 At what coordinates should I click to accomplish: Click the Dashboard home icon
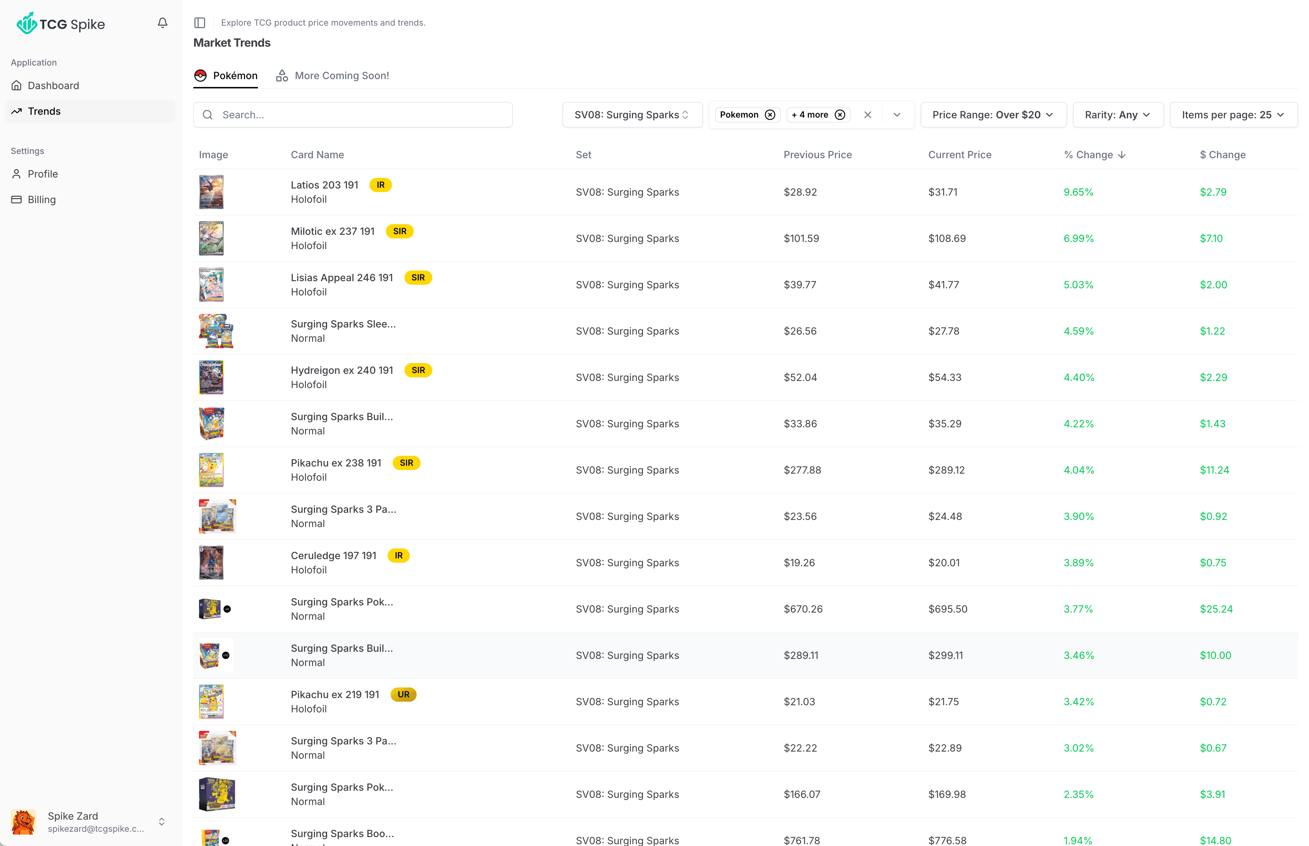[x=16, y=86]
